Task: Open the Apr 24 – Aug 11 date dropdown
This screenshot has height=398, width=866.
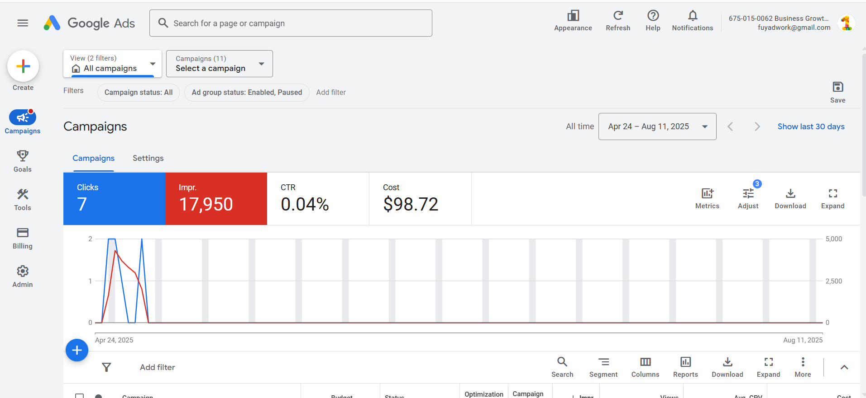Action: click(657, 126)
